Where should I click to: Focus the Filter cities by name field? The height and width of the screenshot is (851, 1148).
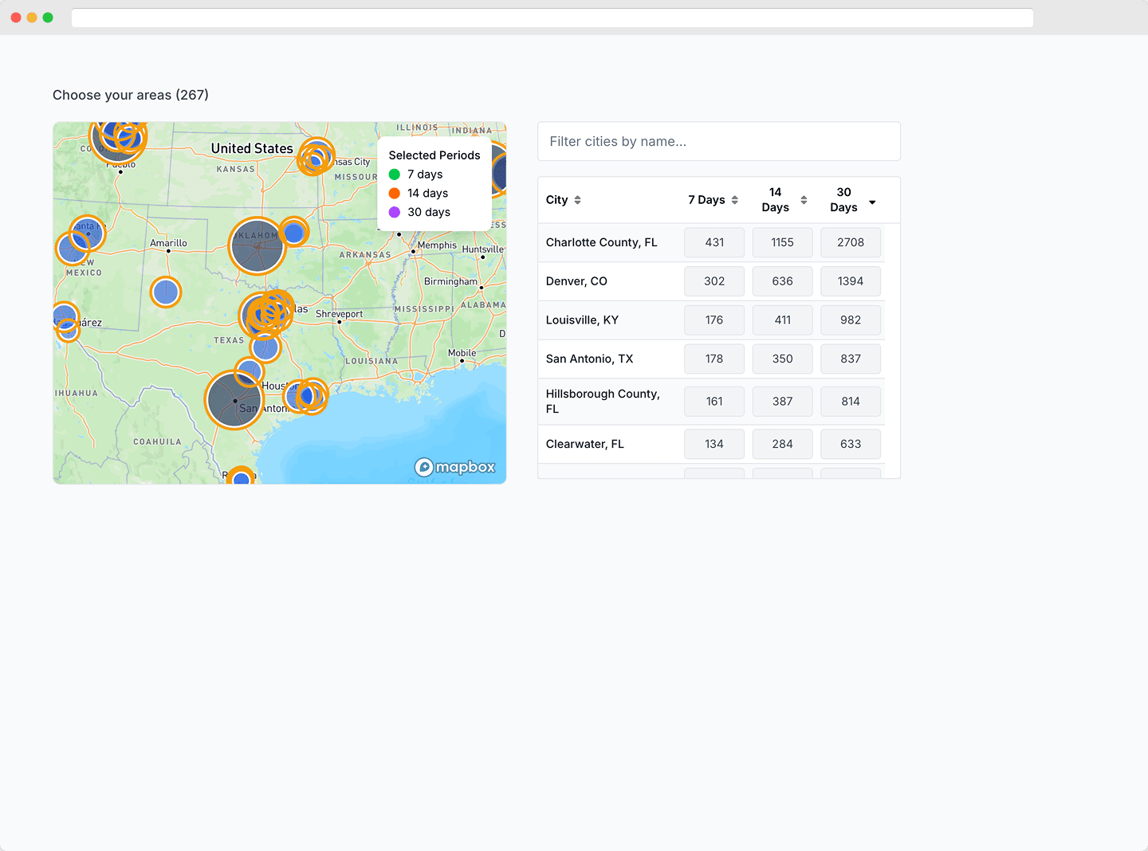pyautogui.click(x=718, y=142)
